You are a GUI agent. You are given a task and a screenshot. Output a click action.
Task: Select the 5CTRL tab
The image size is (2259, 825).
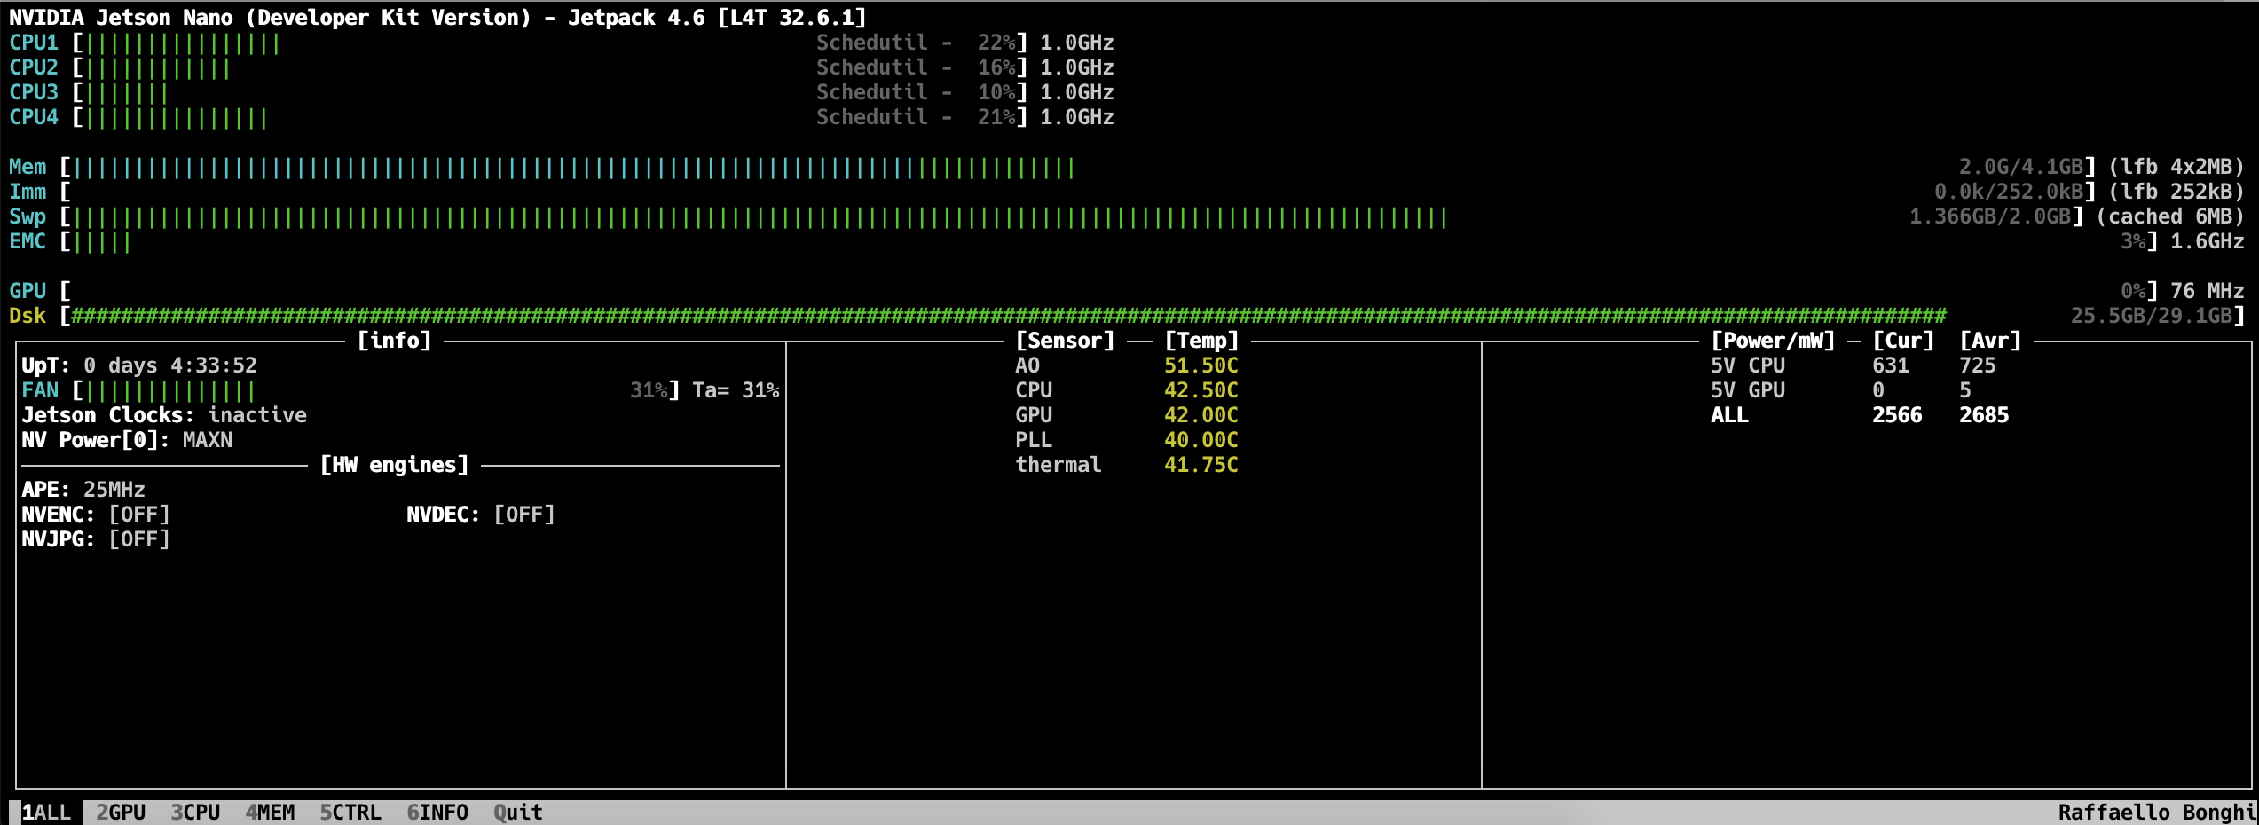point(350,813)
